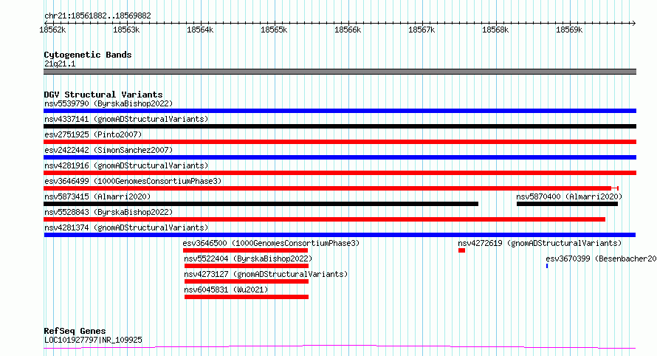
Task: Click the tiny esv3670399 blue variant mark
Action: pyautogui.click(x=547, y=266)
